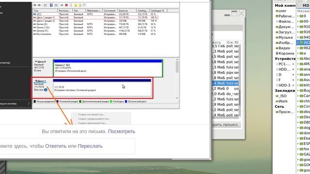
Task: Select the 'General (F:)' volume row
Action: [95, 31]
